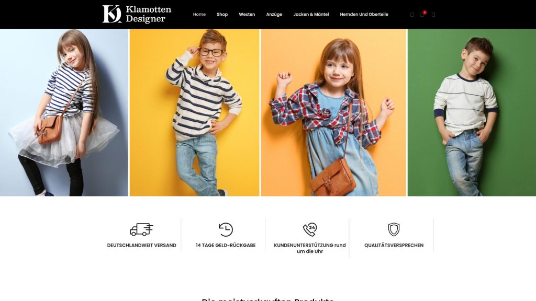
Task: Open Hemden Und Oberteile category
Action: point(364,14)
